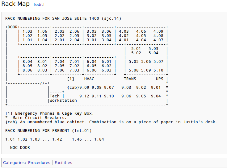Click rack 9.01 in the map
Viewport: 227px width, 168px height.
tap(156, 88)
